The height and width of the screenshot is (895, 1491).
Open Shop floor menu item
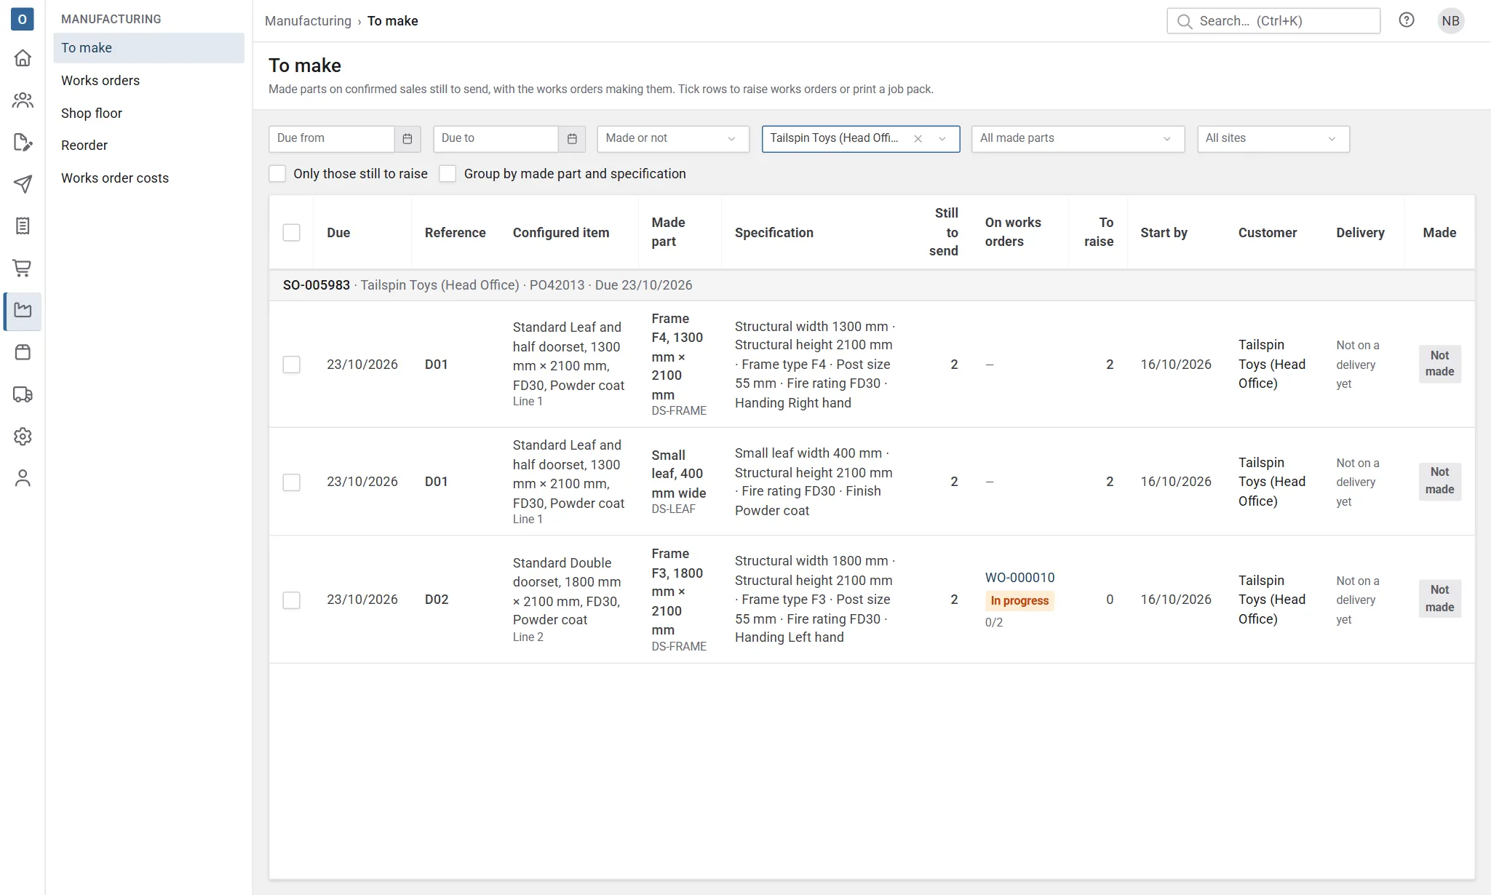pos(148,114)
